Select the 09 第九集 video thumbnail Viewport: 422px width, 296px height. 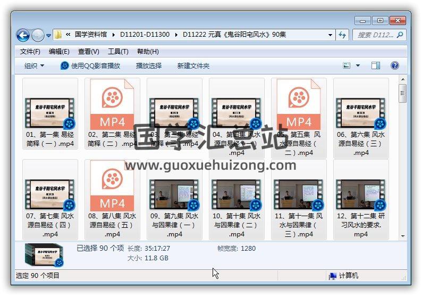[174, 194]
